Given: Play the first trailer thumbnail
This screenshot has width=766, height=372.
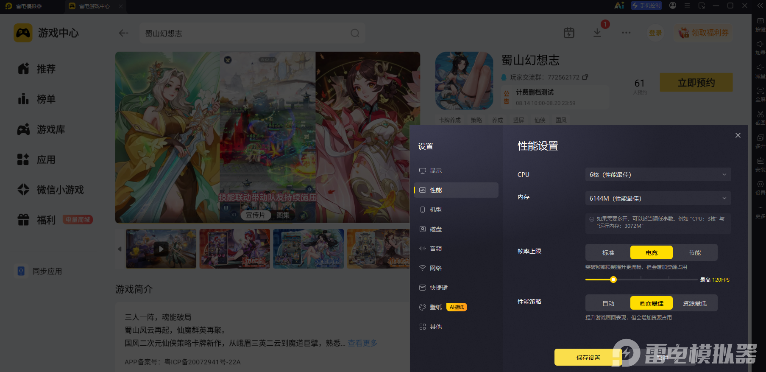Looking at the screenshot, I should click(x=161, y=249).
